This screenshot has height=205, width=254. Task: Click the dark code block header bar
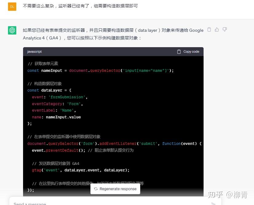pos(113,51)
